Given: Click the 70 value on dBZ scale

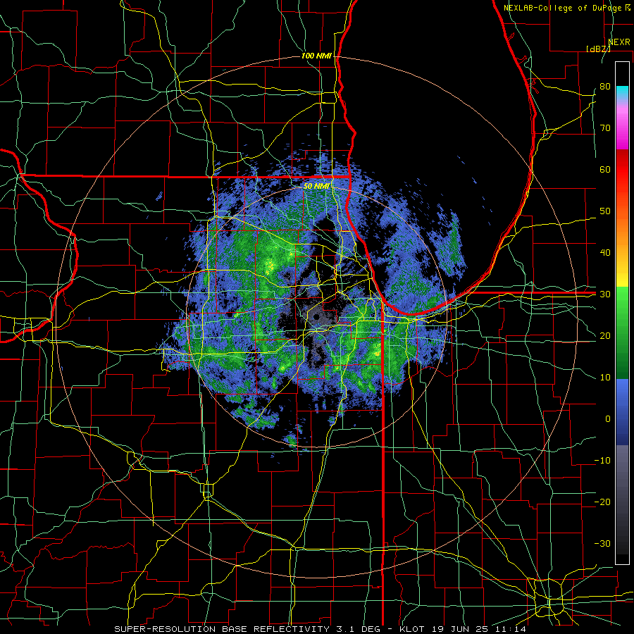Looking at the screenshot, I should click(605, 128).
